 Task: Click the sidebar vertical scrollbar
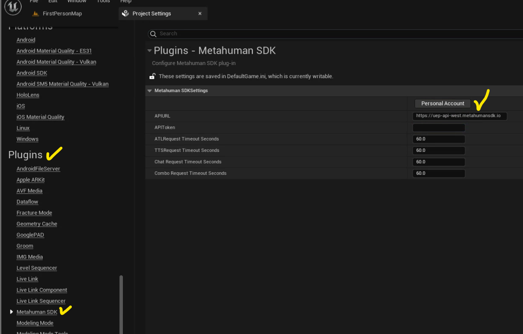click(121, 304)
